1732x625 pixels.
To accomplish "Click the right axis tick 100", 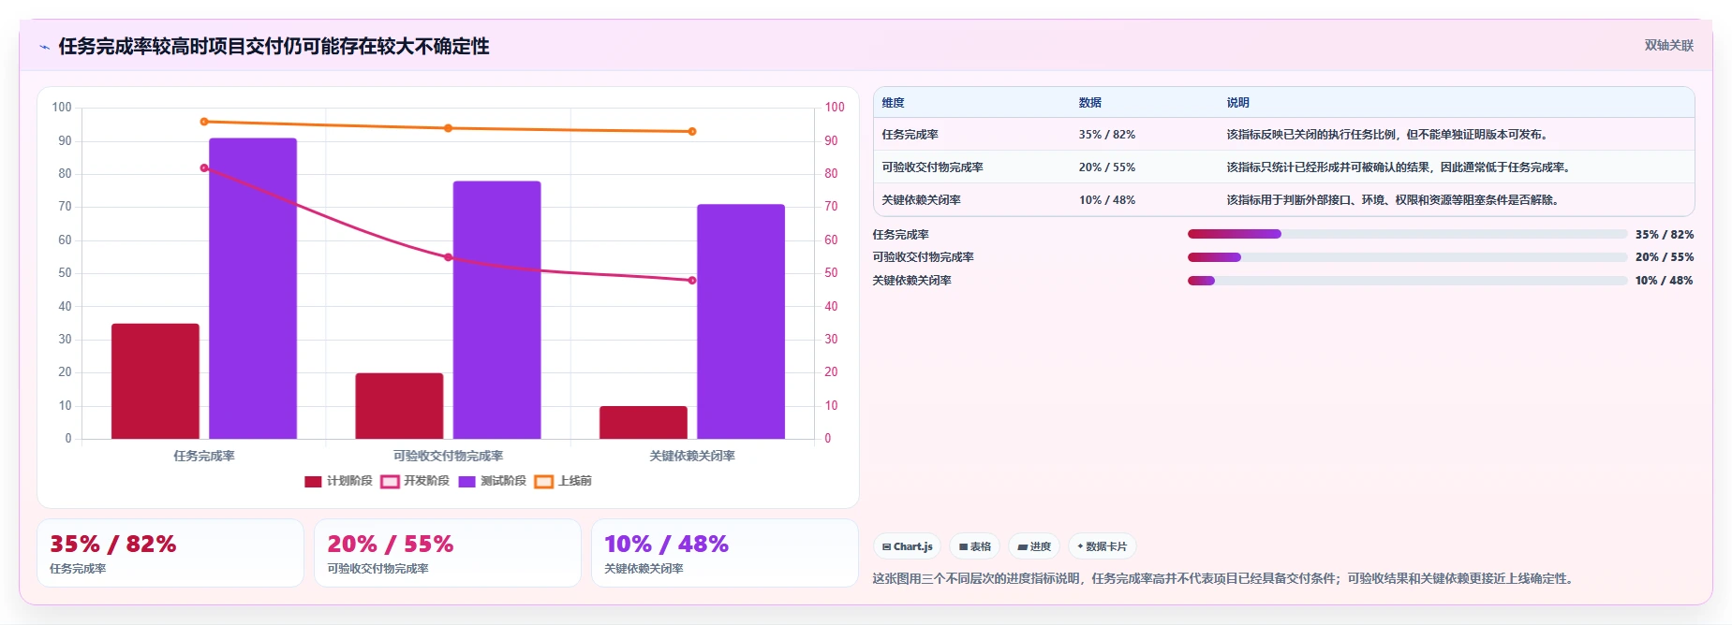I will (x=835, y=108).
